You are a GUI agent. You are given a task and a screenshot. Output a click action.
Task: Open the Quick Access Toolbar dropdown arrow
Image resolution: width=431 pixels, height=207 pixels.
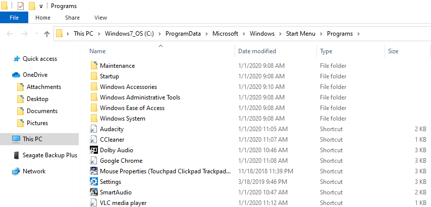41,7
